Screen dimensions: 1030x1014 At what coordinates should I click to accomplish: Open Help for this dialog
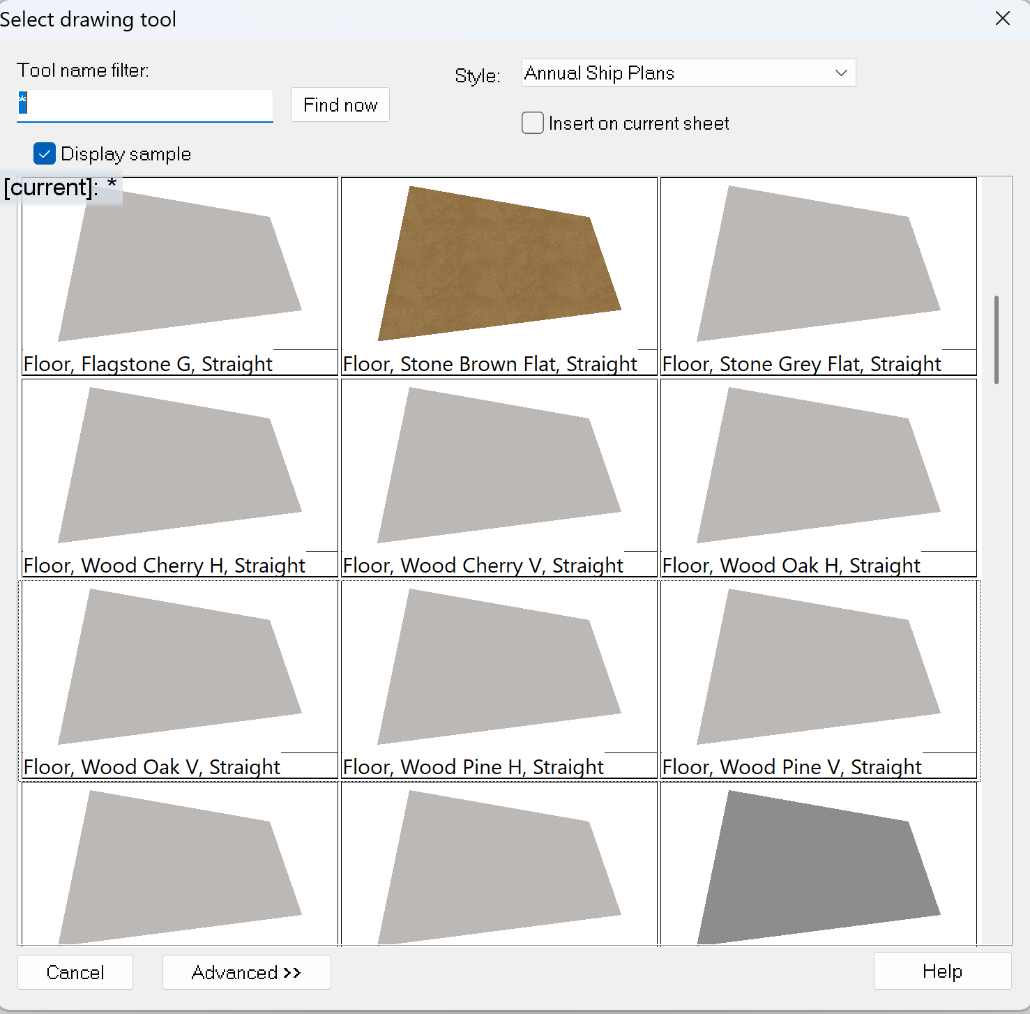[x=941, y=971]
